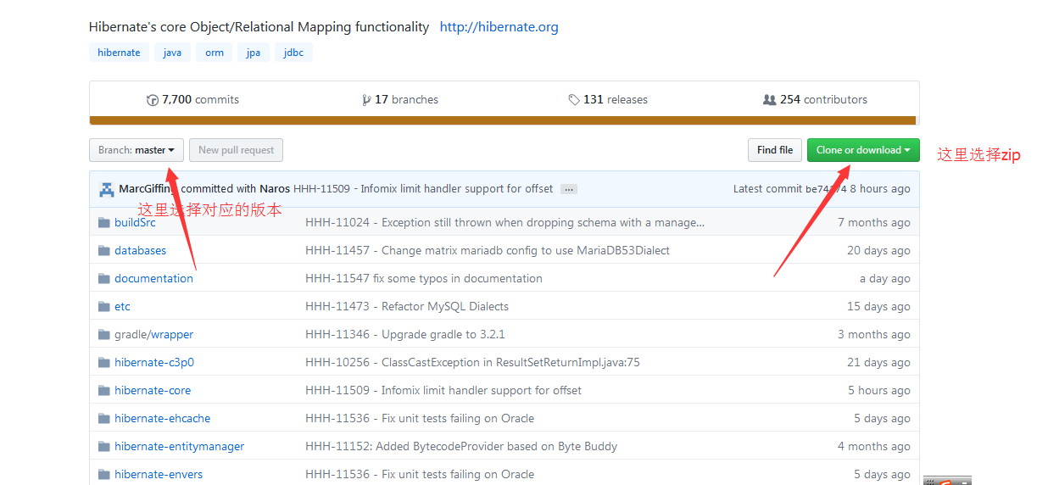Open HHH-11473 Refactor MySQL Dialects commit
This screenshot has width=1048, height=485.
click(407, 307)
